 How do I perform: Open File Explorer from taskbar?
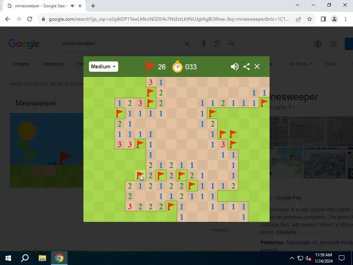pos(42,258)
